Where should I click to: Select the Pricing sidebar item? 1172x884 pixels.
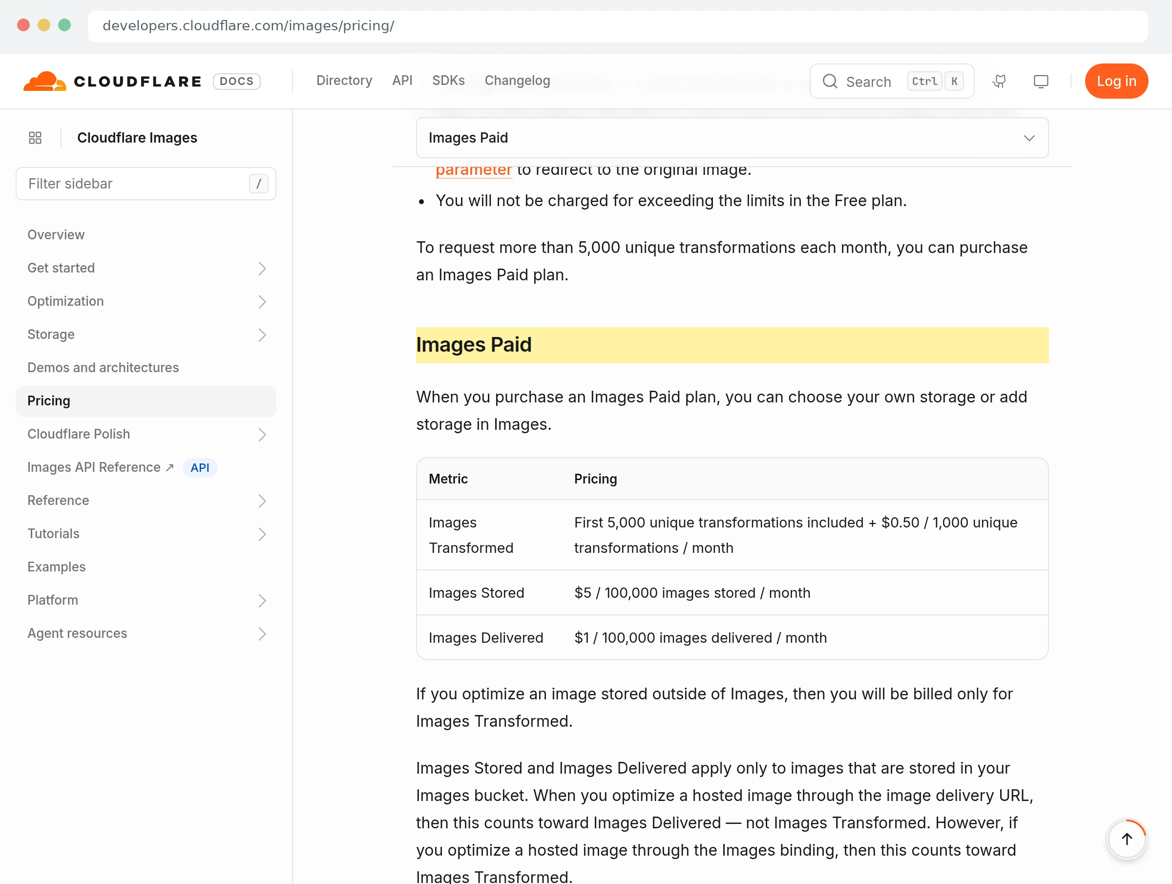point(146,401)
